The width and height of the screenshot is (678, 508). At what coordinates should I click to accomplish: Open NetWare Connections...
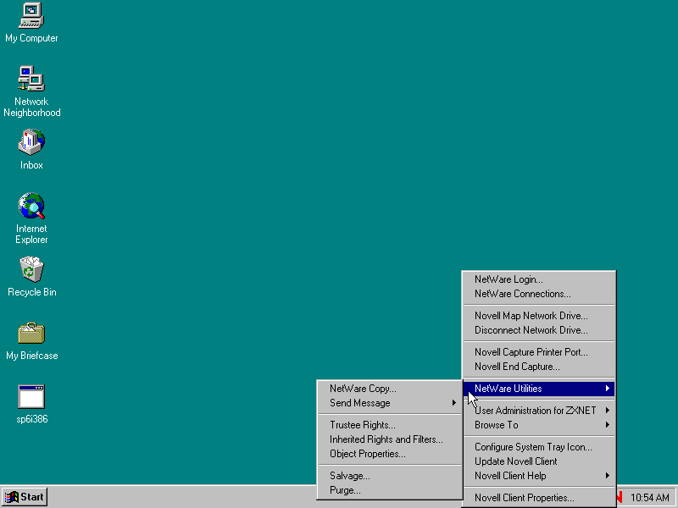(x=539, y=294)
